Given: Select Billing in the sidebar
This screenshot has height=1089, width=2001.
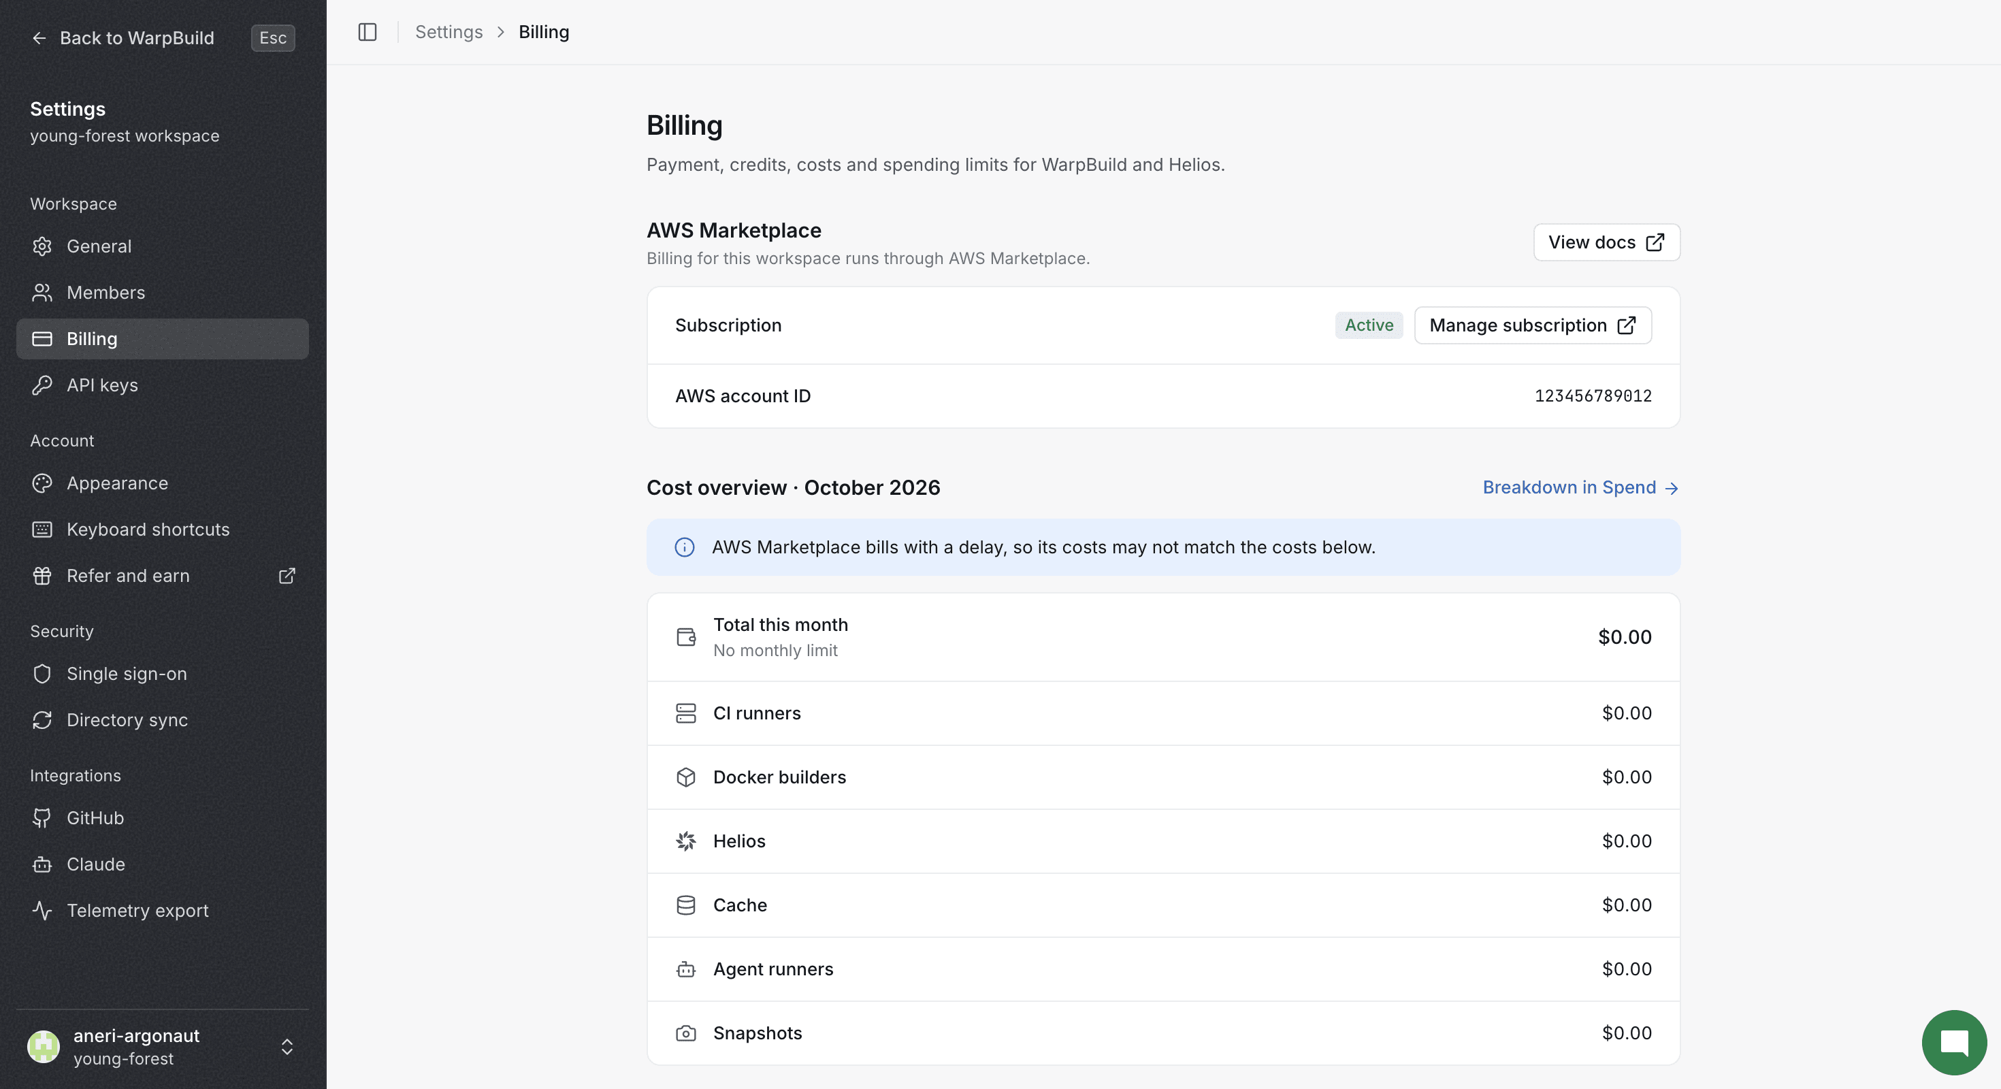Looking at the screenshot, I should pyautogui.click(x=163, y=339).
